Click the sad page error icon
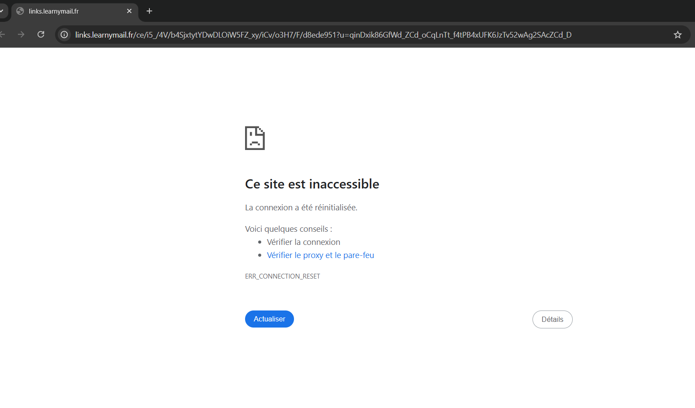The height and width of the screenshot is (408, 695). [x=255, y=138]
